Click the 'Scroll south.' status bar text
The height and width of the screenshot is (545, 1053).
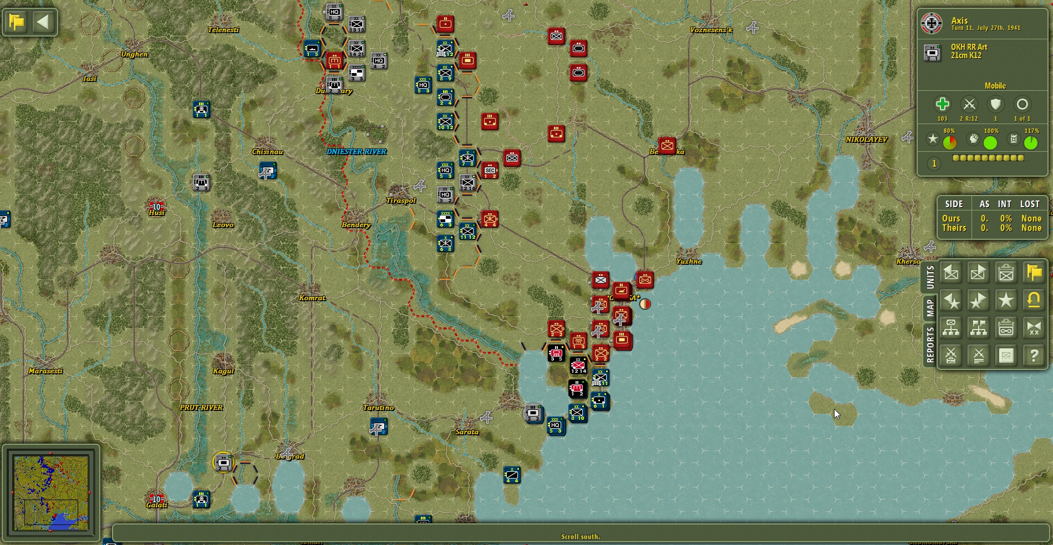pyautogui.click(x=581, y=536)
